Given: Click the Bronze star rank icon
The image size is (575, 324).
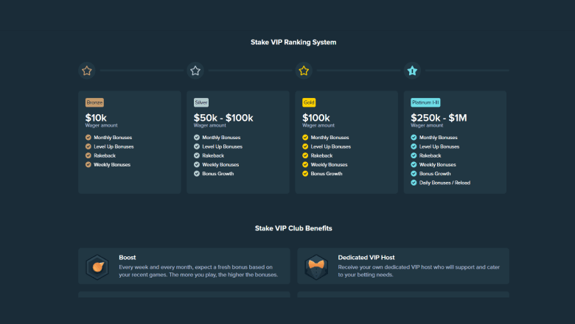Looking at the screenshot, I should [x=87, y=71].
